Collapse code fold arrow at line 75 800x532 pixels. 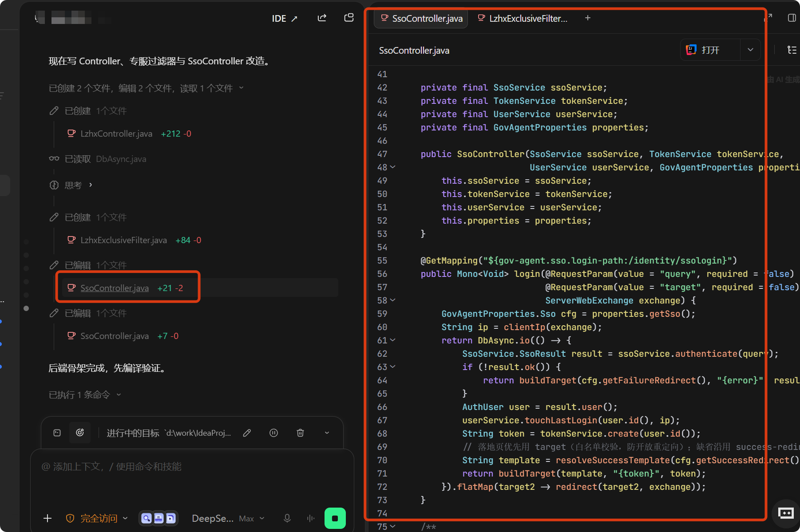tap(393, 527)
